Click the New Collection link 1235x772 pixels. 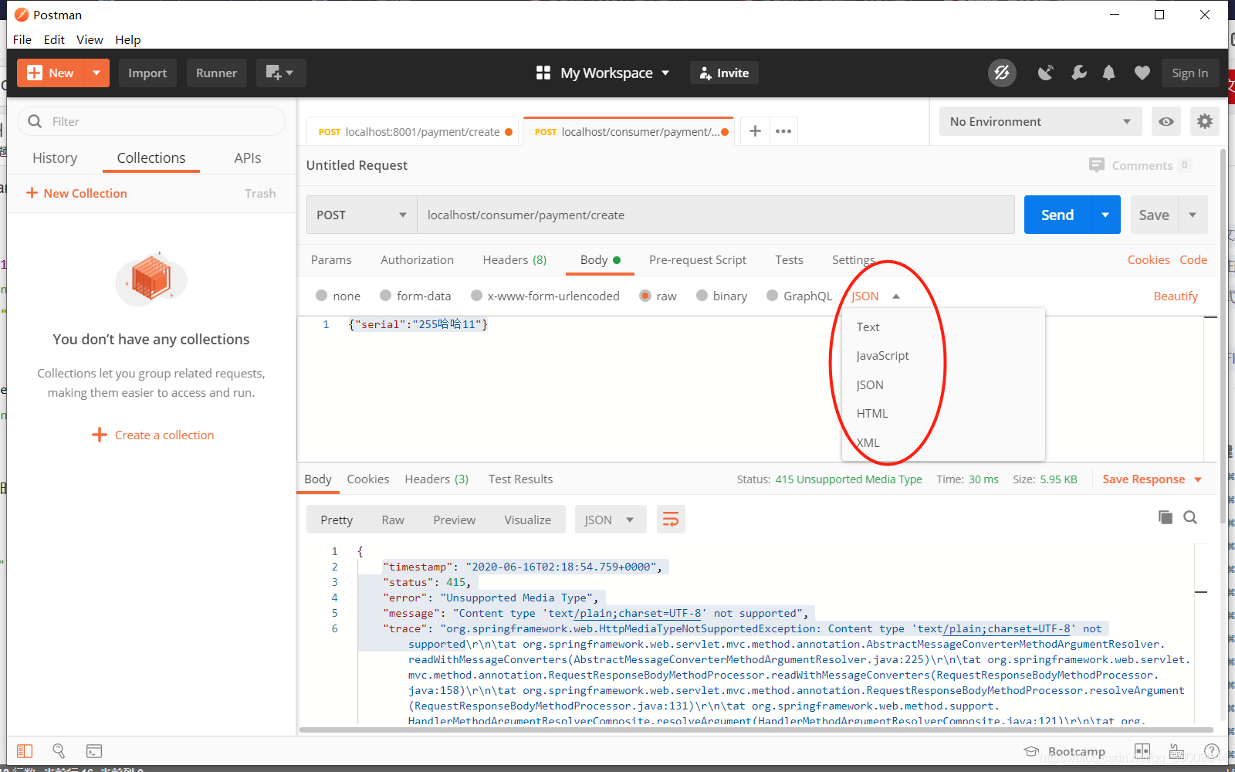tap(77, 193)
